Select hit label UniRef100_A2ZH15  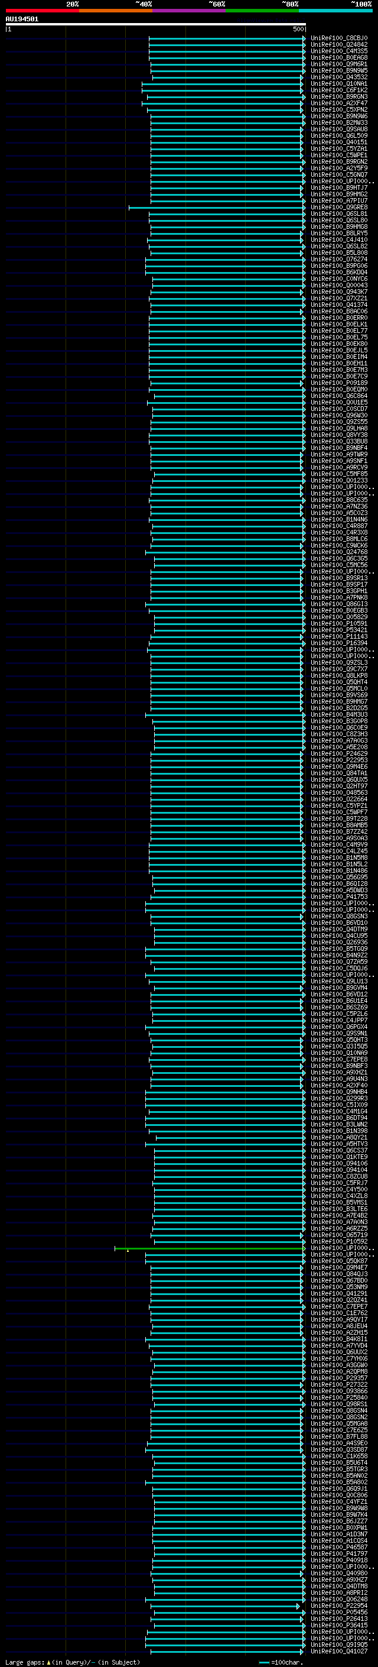(x=338, y=1332)
